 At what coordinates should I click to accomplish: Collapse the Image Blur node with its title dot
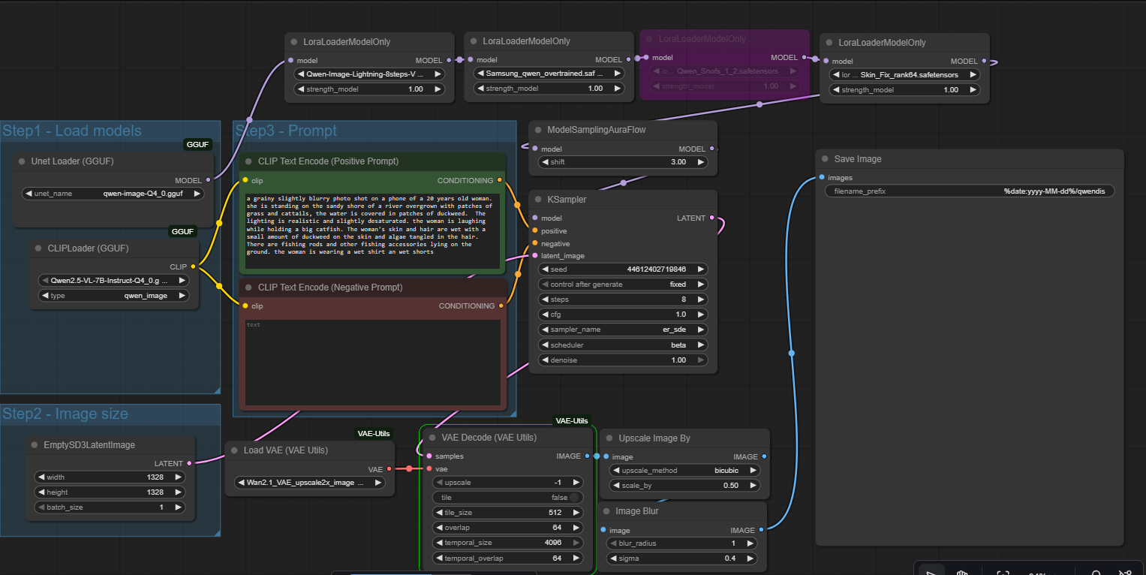click(606, 511)
